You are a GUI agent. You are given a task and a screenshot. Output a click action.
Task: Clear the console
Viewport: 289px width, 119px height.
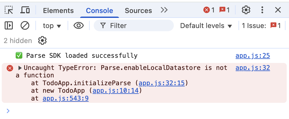click(x=25, y=25)
